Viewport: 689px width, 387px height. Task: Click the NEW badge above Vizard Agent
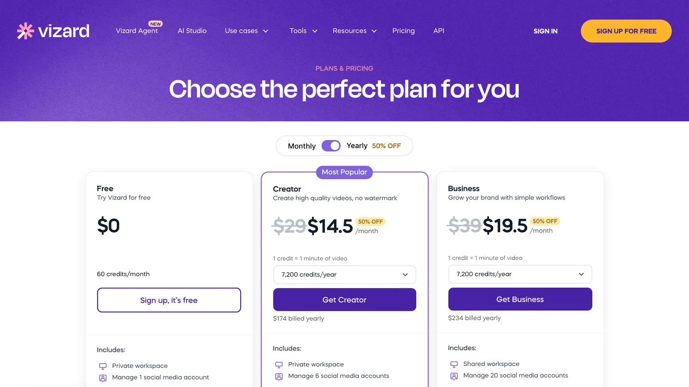156,24
